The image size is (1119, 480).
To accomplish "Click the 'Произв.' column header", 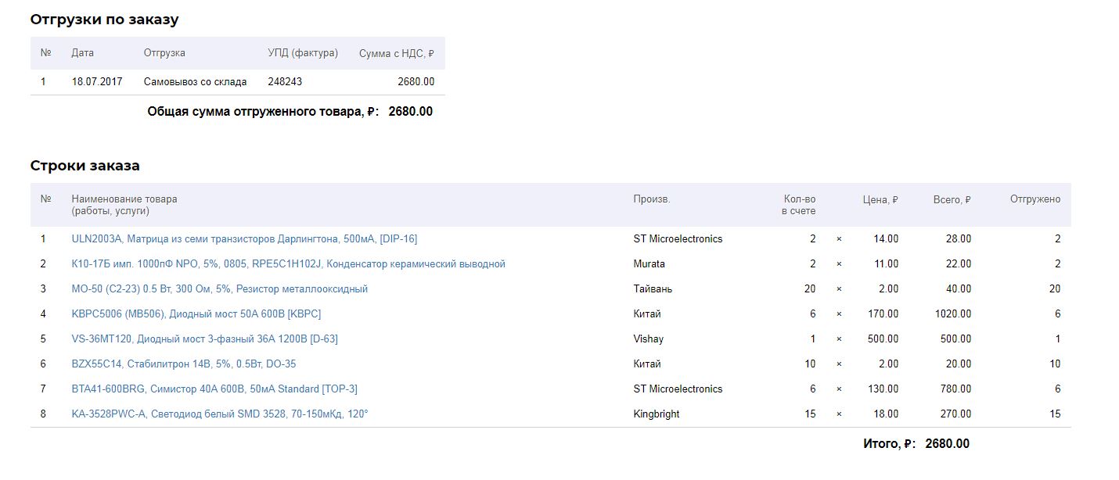I will (651, 199).
